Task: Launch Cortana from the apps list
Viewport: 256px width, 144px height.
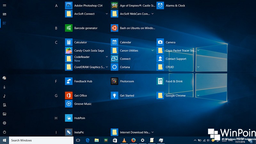Action: [x=121, y=67]
